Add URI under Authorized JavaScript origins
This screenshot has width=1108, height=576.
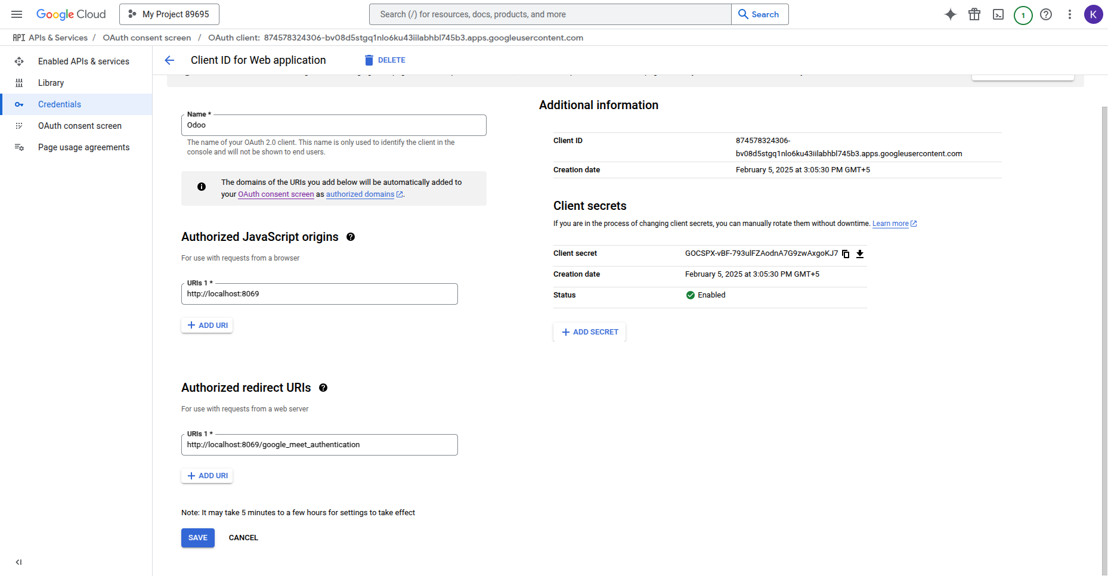[x=207, y=326]
